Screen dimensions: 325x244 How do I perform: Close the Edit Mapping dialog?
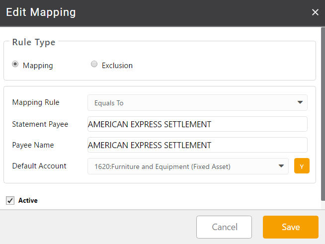tap(315, 12)
